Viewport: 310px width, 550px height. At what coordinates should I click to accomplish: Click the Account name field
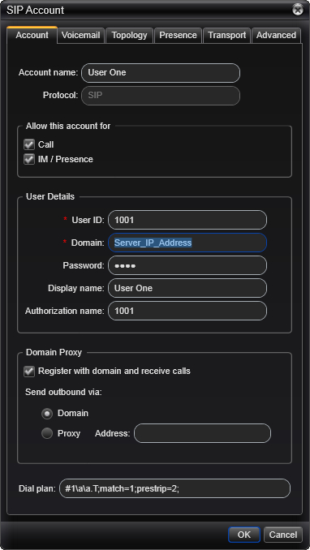161,73
